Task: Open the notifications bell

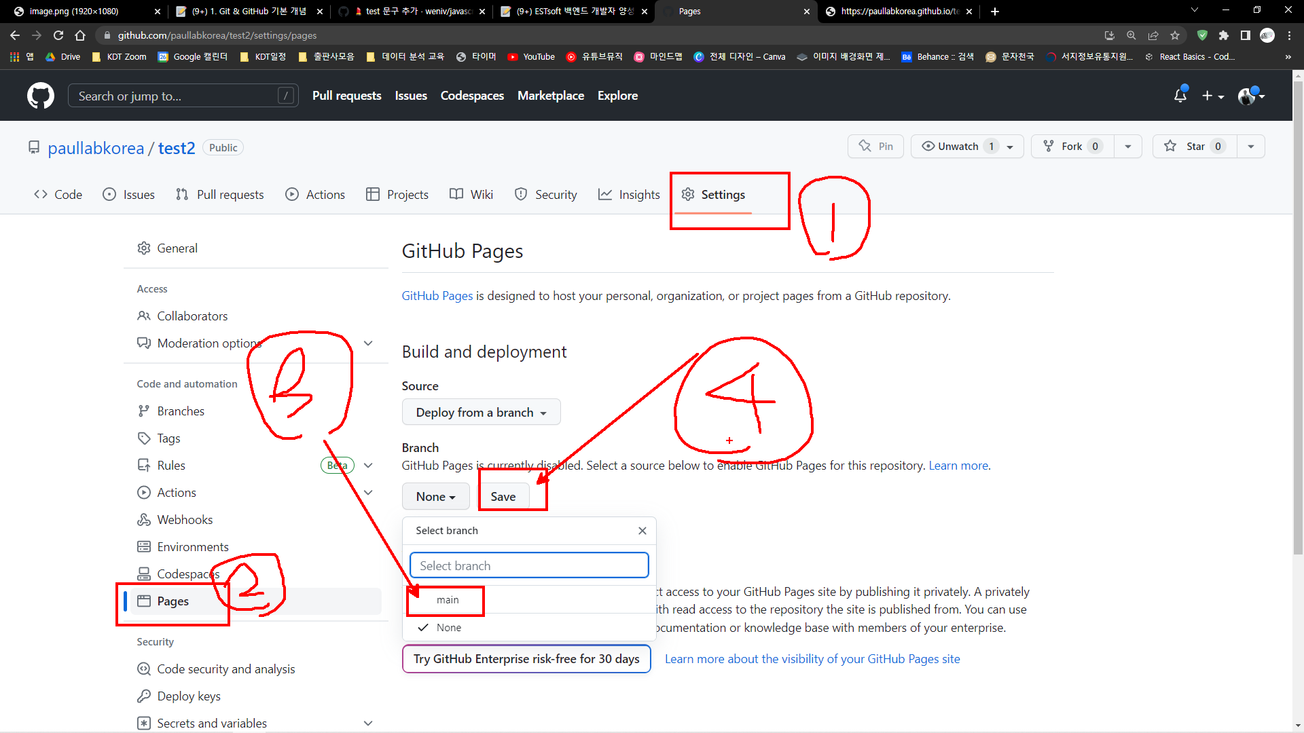Action: [x=1180, y=96]
